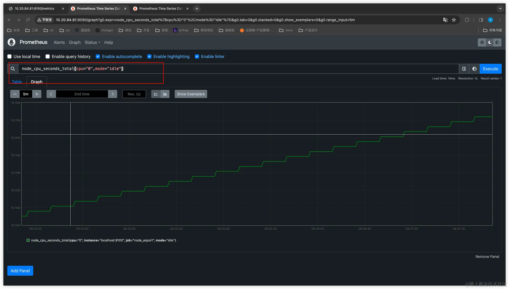Image resolution: width=509 pixels, height=289 pixels.
Task: Decrease time range with minus button
Action: [15, 94]
